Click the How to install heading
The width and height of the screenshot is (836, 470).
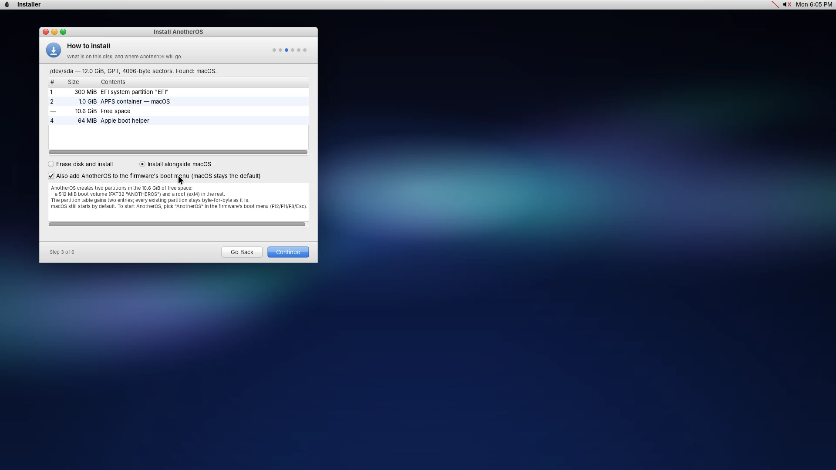[88, 46]
